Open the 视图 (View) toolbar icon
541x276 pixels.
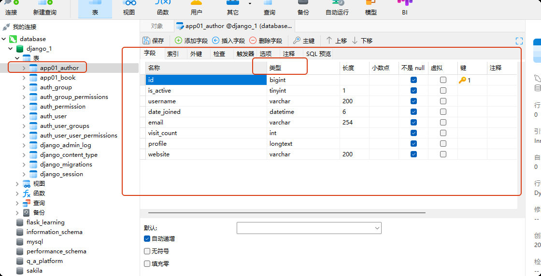point(129,8)
